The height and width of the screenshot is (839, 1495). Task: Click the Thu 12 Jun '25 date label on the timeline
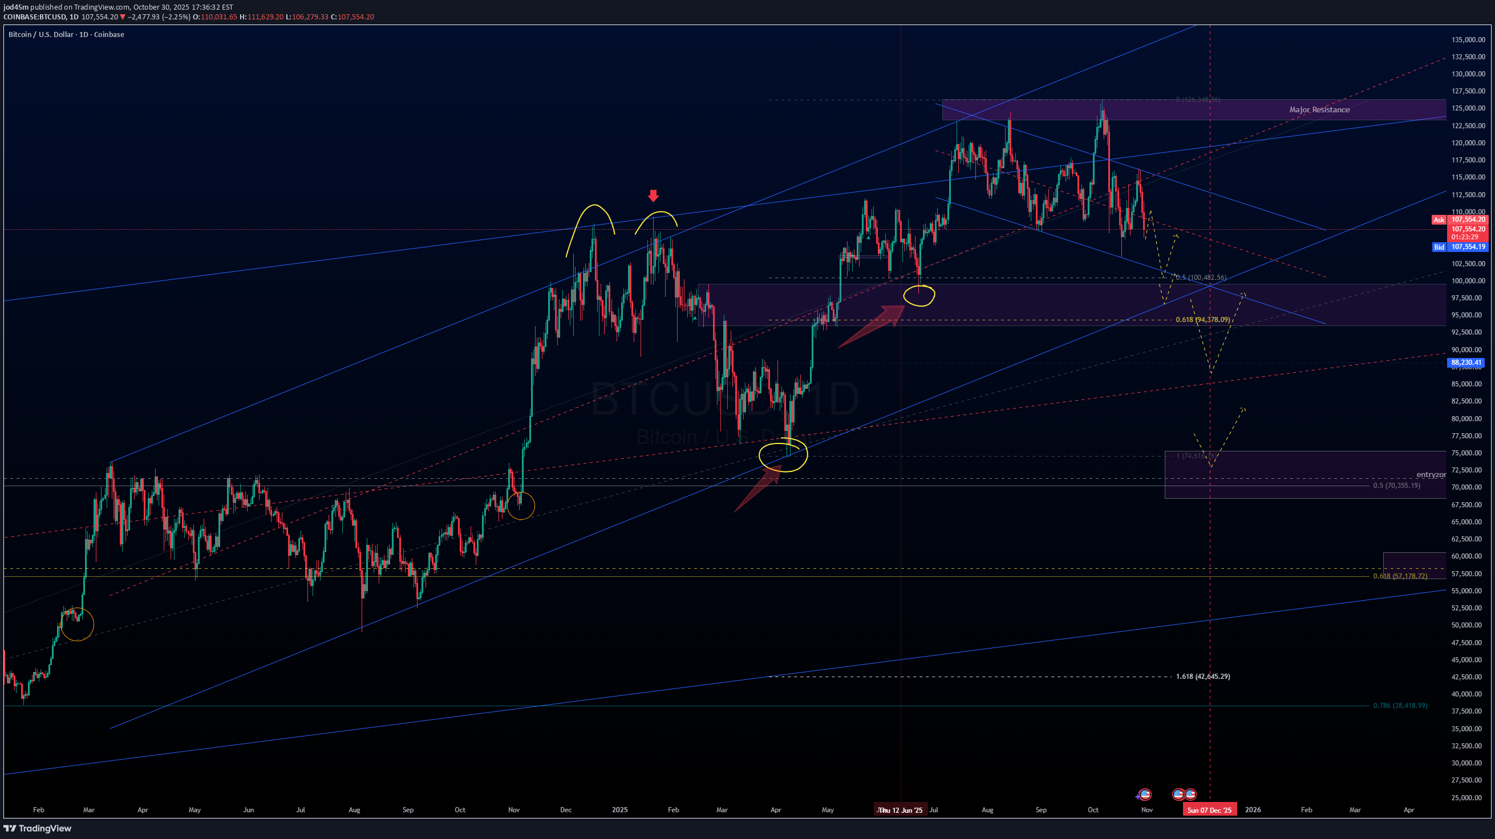pyautogui.click(x=901, y=809)
